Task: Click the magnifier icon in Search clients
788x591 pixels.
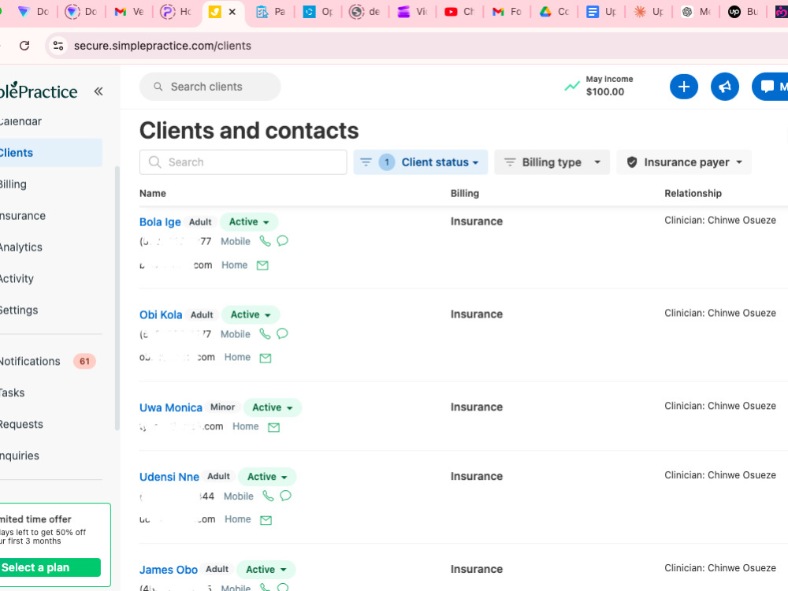Action: tap(158, 87)
